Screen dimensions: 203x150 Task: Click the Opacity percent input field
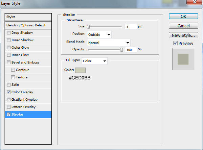[131, 50]
